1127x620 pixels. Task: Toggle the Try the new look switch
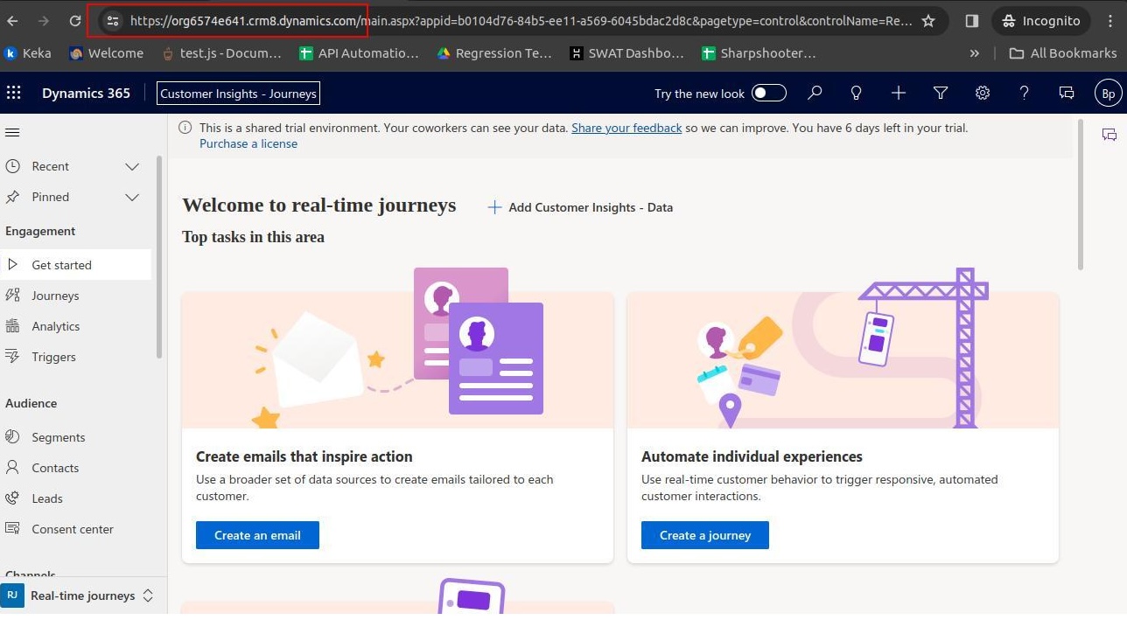[x=769, y=93]
